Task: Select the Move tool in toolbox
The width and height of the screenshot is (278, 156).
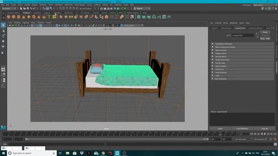Action: tap(3, 41)
